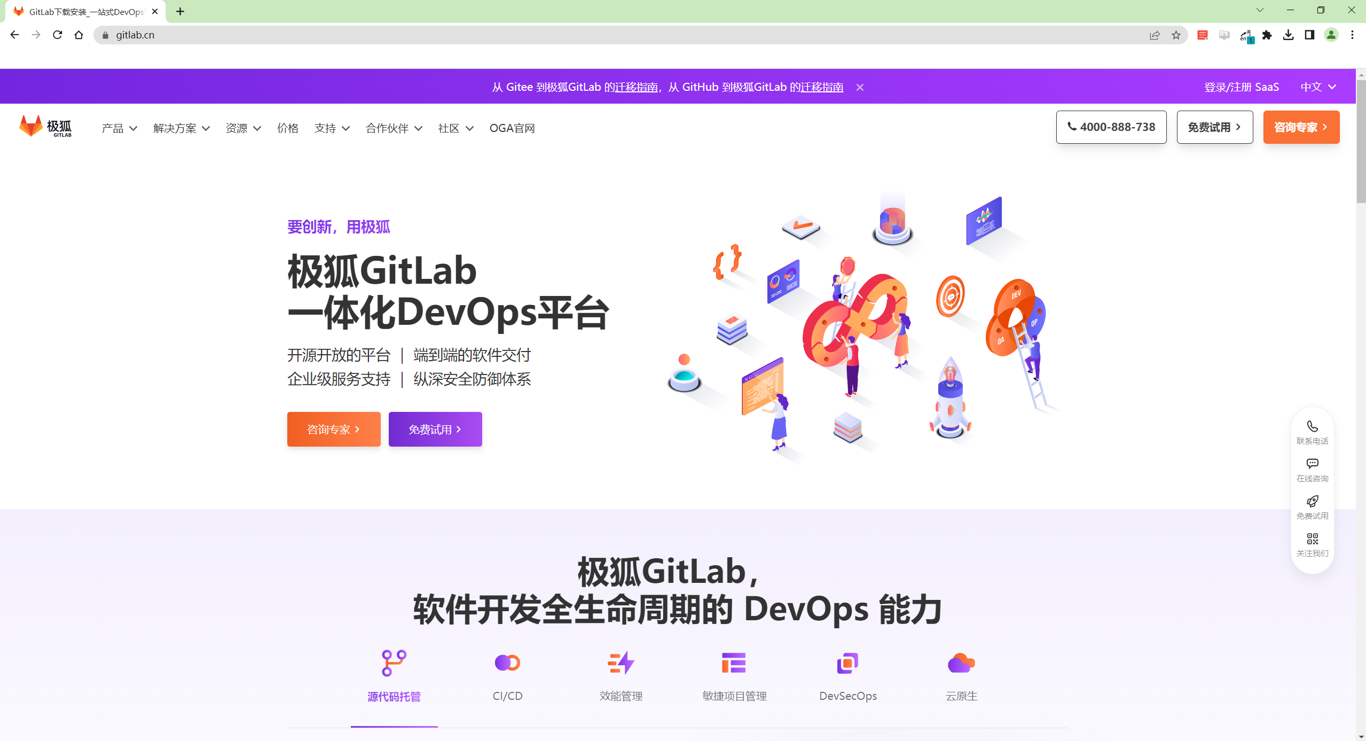Screen dimensions: 1366x741
Task: Switch to the 源代码托管 tab label
Action: (394, 697)
